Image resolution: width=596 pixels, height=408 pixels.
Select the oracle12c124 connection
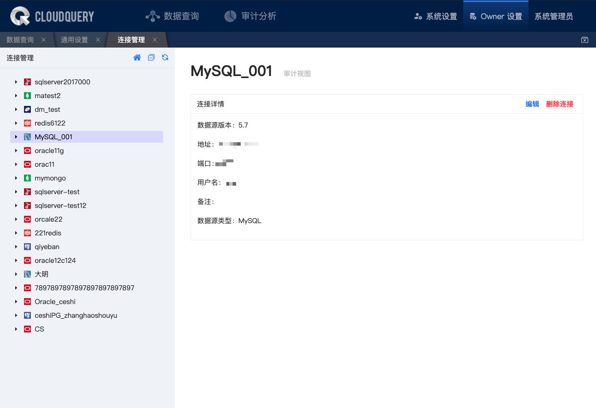[55, 260]
